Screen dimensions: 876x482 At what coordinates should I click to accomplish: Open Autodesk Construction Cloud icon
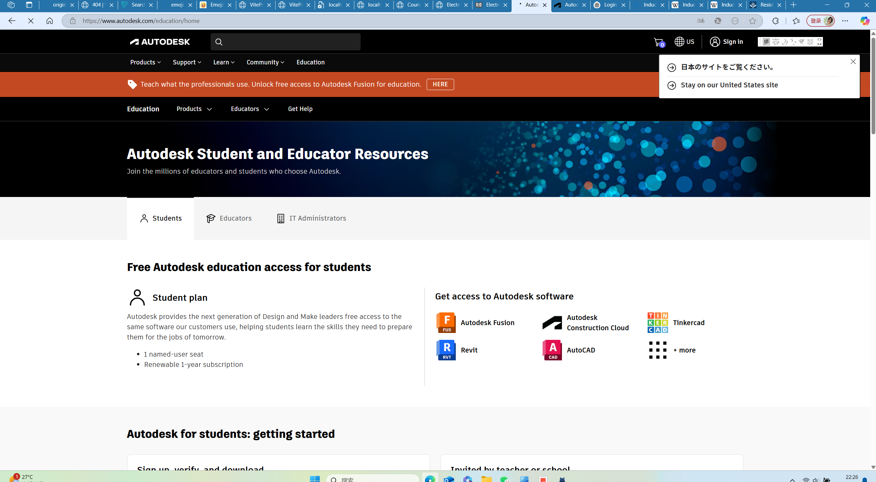point(552,323)
